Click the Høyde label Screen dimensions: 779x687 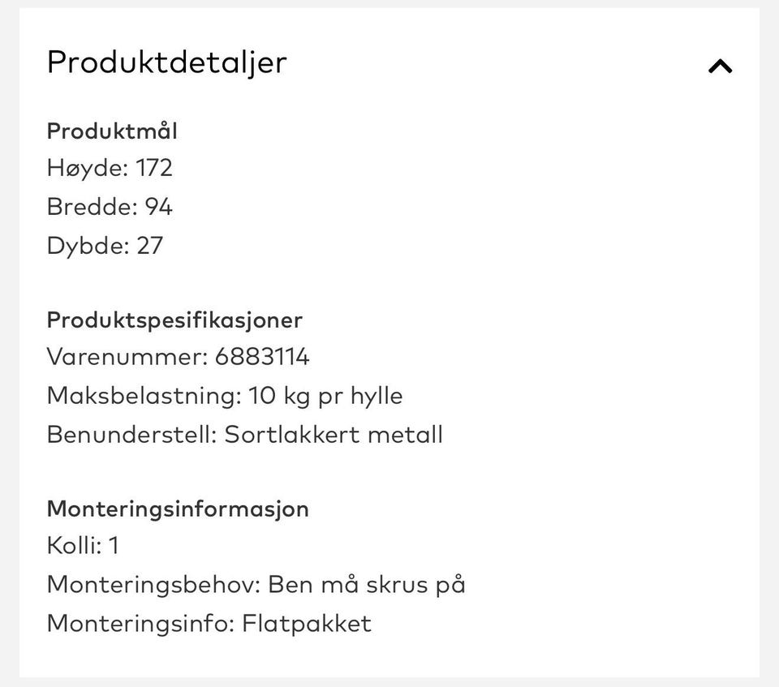pos(87,169)
